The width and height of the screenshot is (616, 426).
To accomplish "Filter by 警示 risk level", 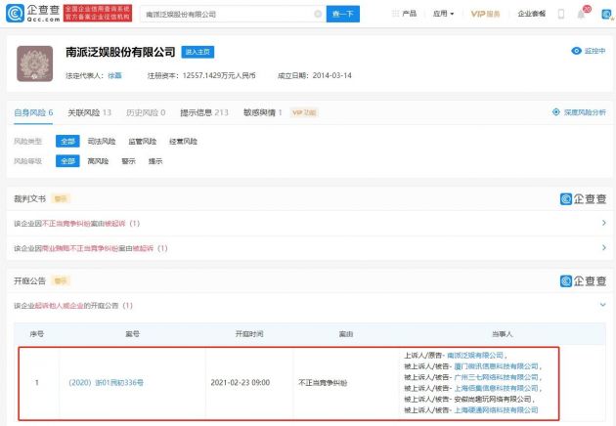I will (x=128, y=161).
